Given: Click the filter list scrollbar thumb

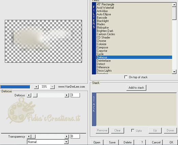Looking at the screenshot, I should [x=174, y=13].
